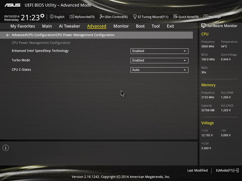Click the Ratio 30x value

tap(203, 72)
